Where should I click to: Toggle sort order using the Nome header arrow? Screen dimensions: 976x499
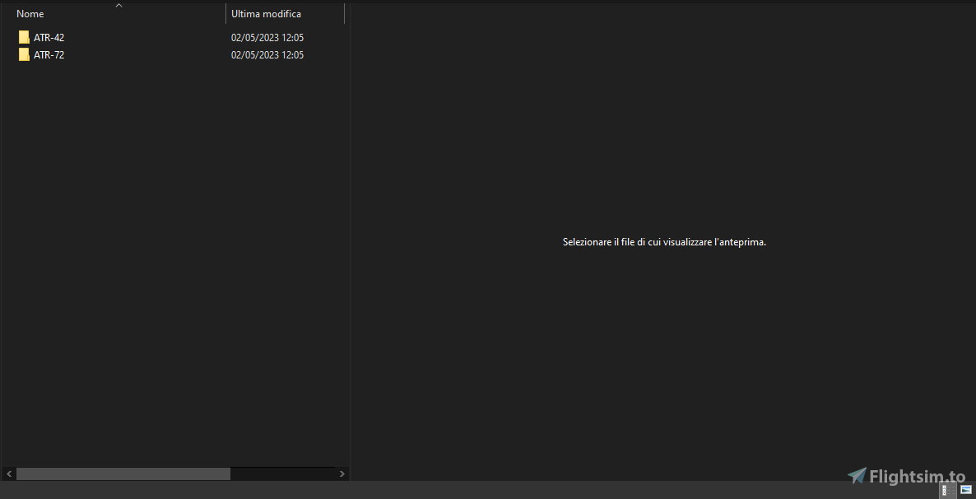[119, 6]
